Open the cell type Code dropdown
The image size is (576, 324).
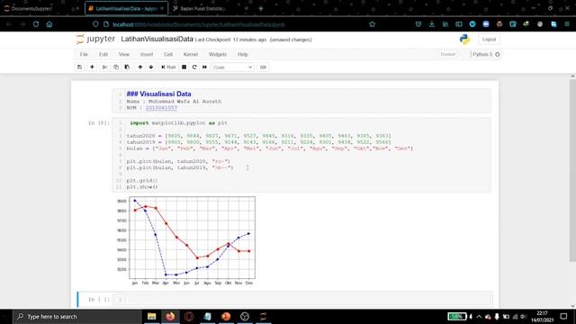pos(232,67)
